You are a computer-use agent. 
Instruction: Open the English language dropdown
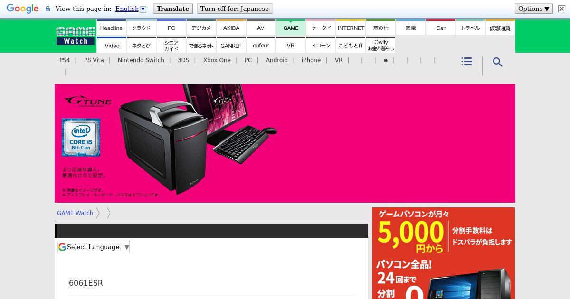[x=131, y=9]
